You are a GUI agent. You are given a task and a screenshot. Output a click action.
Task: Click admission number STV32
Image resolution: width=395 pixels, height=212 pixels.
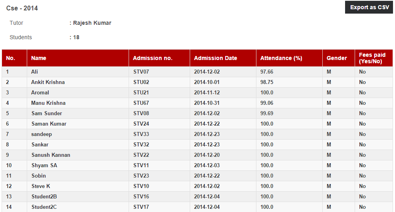[141, 145]
